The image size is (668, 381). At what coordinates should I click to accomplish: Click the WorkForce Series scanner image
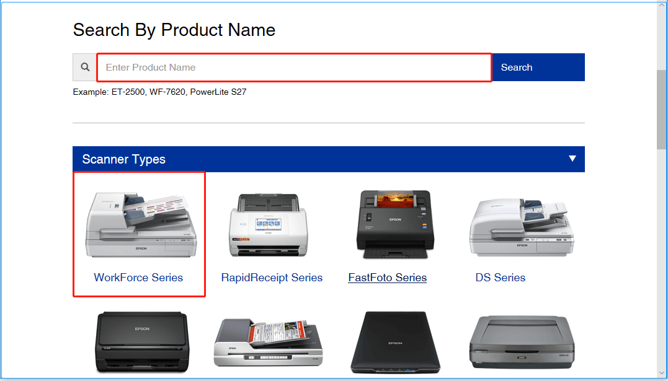coord(139,223)
